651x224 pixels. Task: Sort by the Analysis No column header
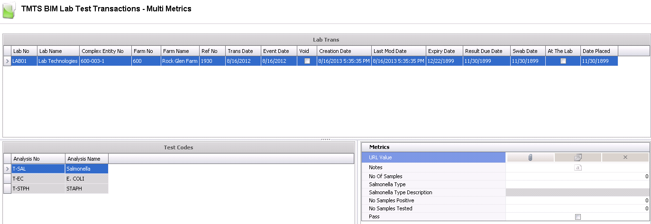coord(38,159)
